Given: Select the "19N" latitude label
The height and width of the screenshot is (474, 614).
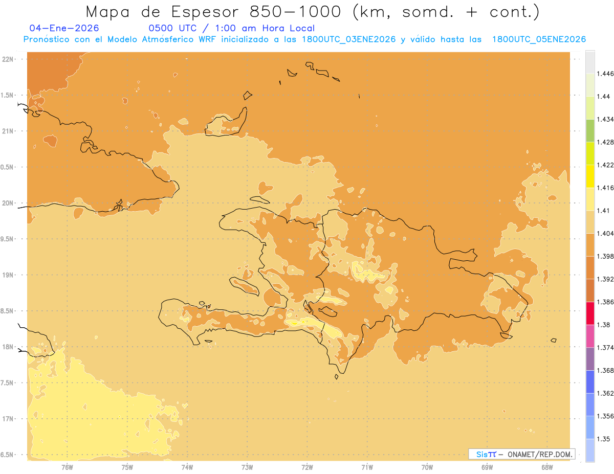Looking at the screenshot, I should (x=8, y=275).
